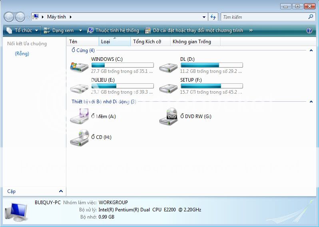This screenshot has width=319, height=227.
Task: Go back with the Back arrow button
Action: (x=9, y=17)
